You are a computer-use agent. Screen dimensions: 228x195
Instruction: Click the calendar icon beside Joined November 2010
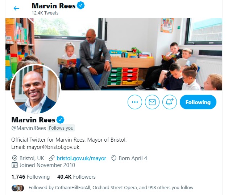click(14, 165)
